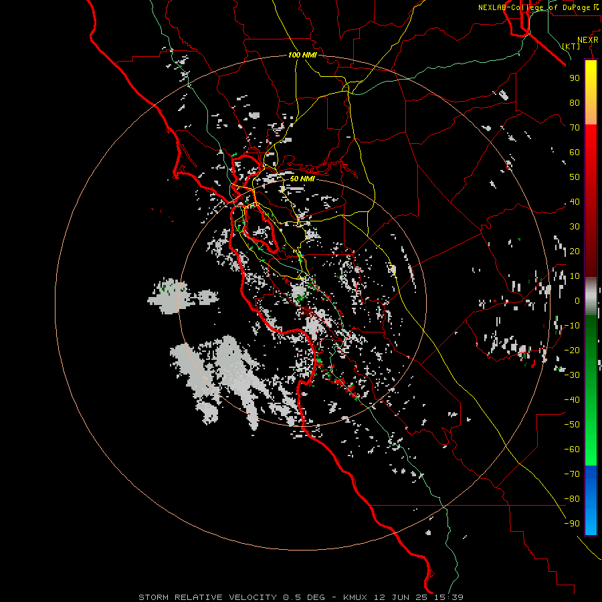Click the positive "50" scale label
The image size is (602, 602).
click(575, 177)
